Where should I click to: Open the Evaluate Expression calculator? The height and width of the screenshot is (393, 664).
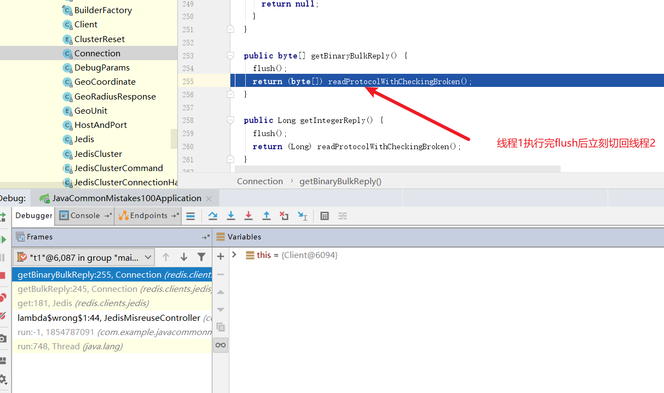[325, 216]
